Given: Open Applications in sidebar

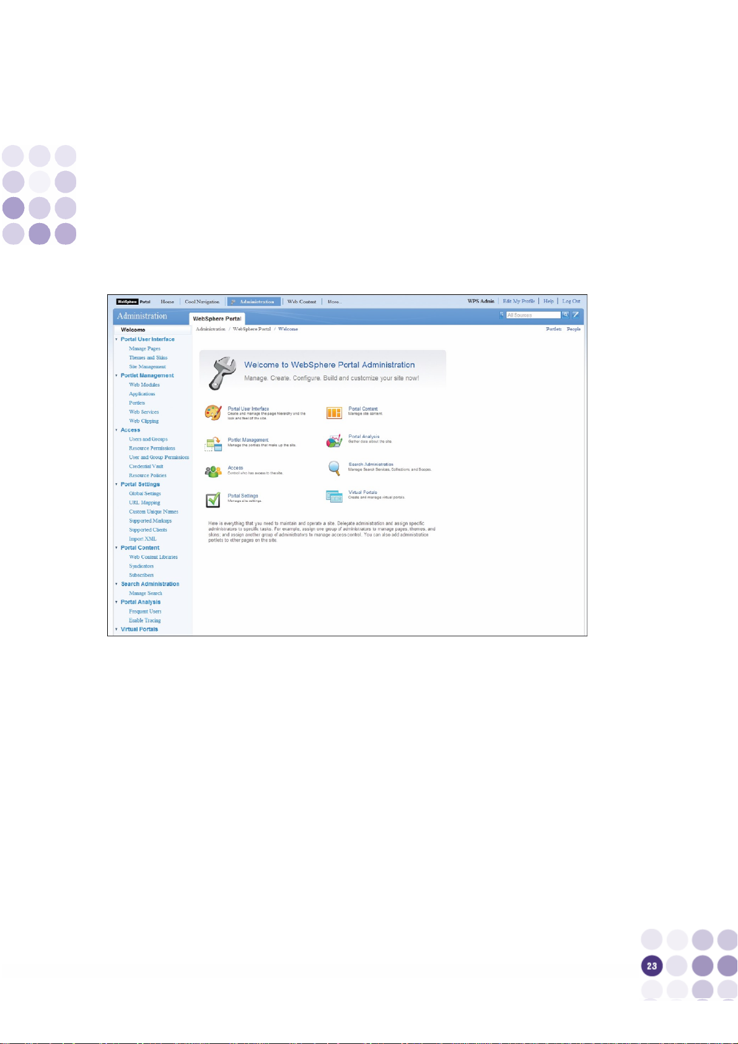Looking at the screenshot, I should pyautogui.click(x=142, y=394).
